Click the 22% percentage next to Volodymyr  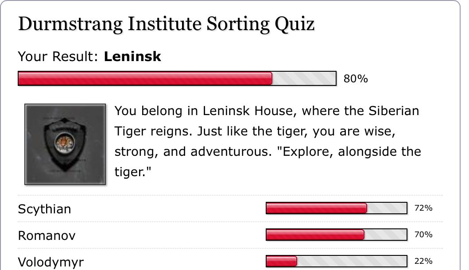click(423, 261)
